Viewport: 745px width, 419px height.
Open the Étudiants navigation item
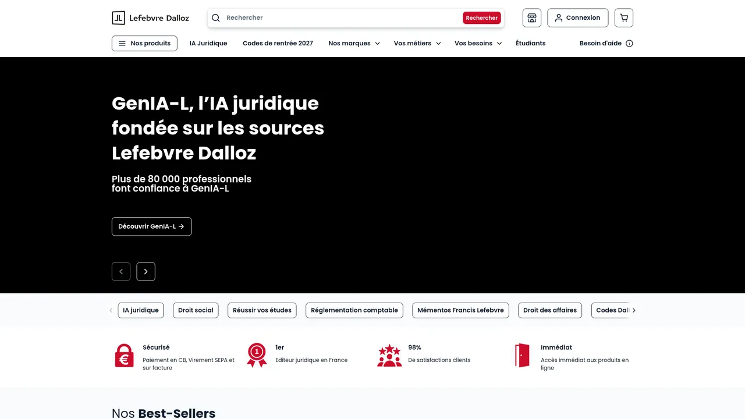[531, 44]
